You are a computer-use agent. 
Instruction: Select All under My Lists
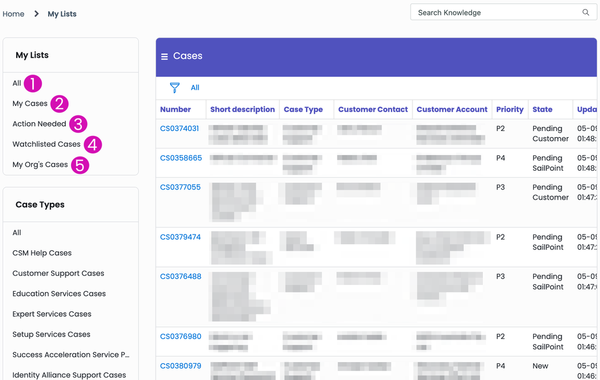click(17, 84)
